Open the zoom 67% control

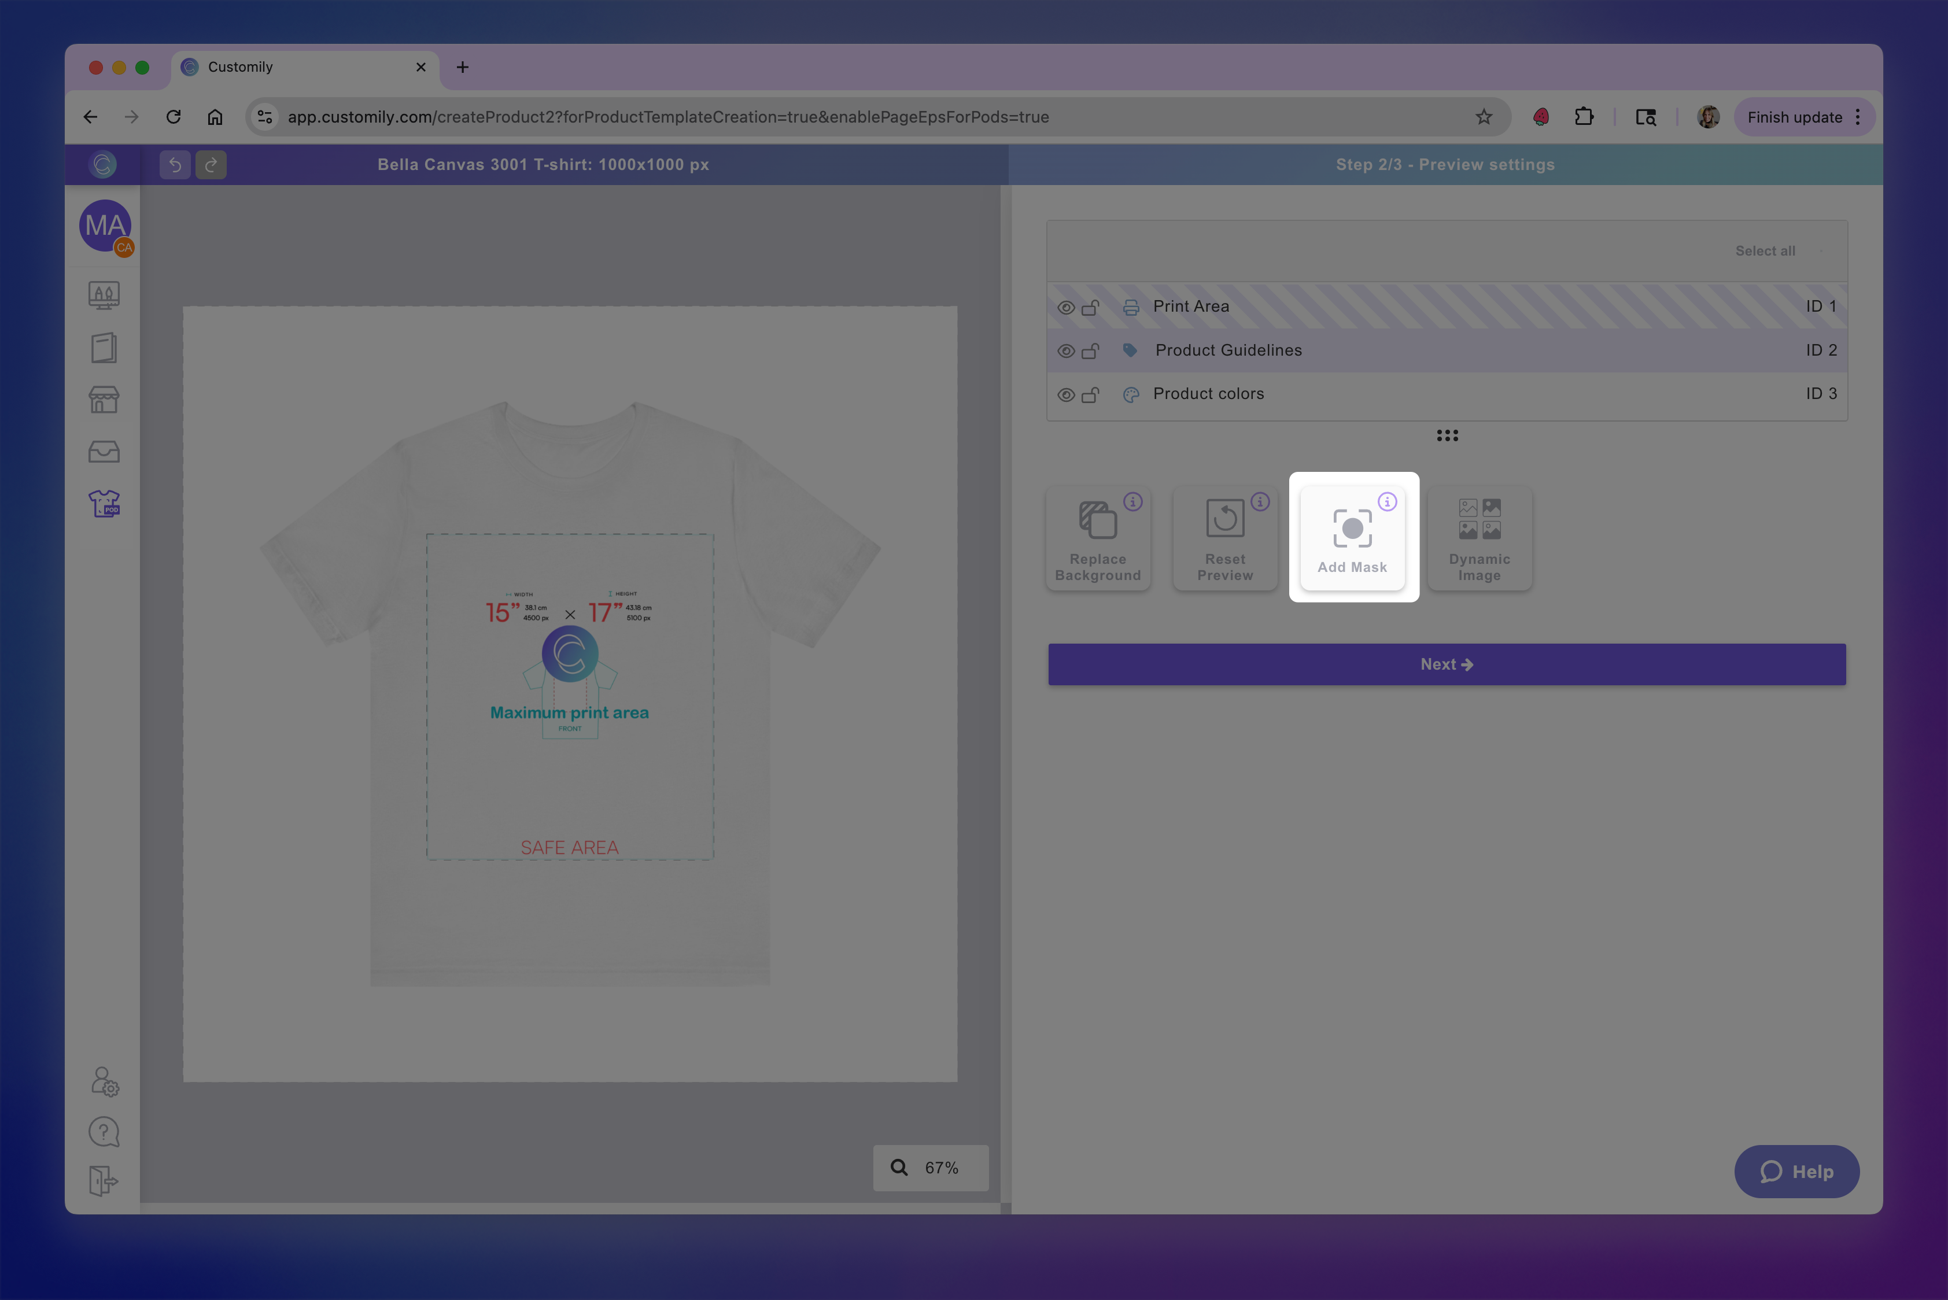[x=931, y=1168]
